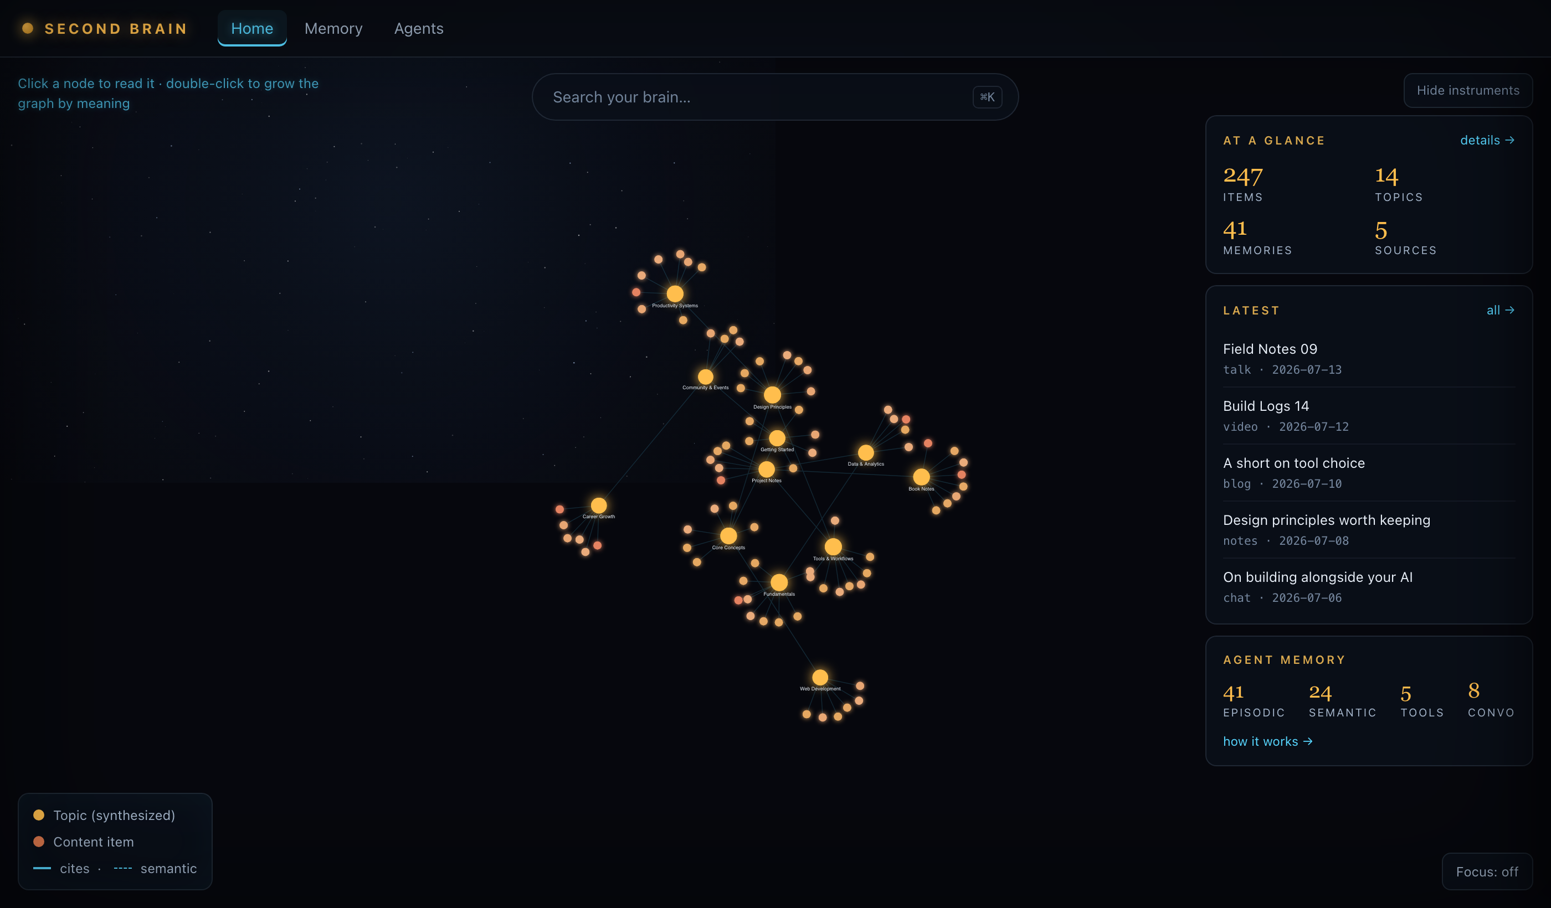Open Design principles worth keeping entry

coord(1368,530)
